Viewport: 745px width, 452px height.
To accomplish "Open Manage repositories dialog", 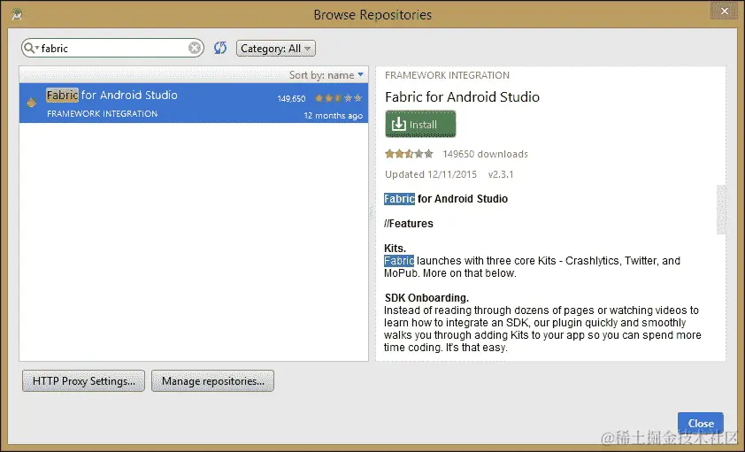I will 213,380.
